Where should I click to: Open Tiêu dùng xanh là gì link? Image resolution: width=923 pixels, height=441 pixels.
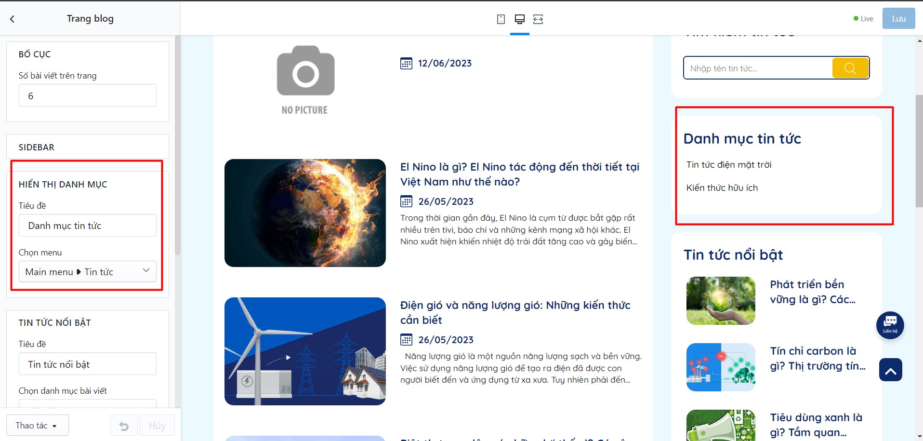816,425
